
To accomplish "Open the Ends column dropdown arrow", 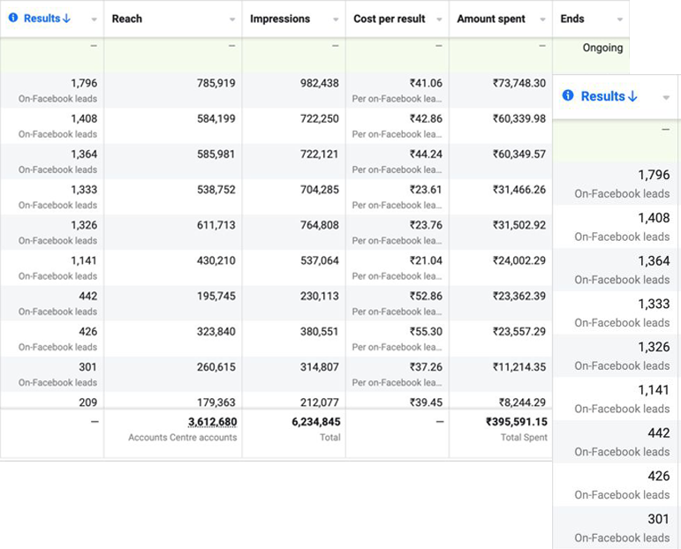I will pos(620,19).
